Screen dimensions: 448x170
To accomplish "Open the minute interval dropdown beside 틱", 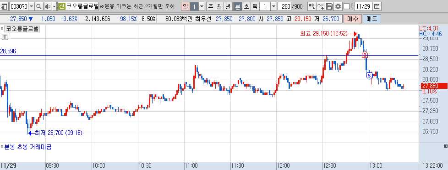I will tap(274, 6).
